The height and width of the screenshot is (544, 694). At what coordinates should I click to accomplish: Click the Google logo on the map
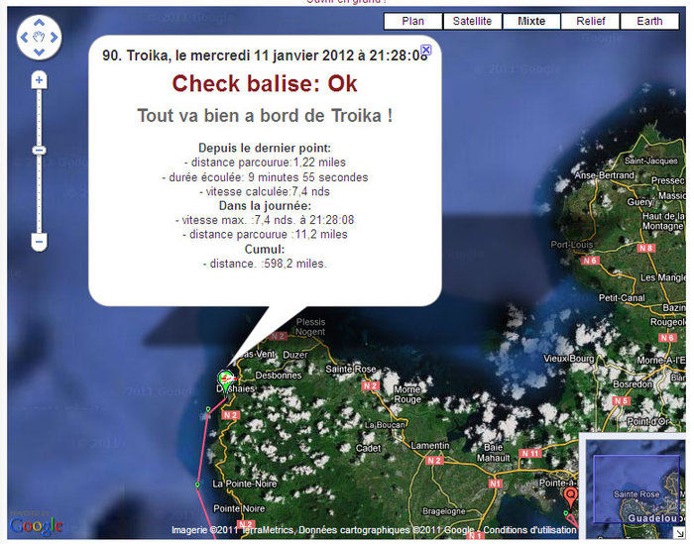point(37,524)
